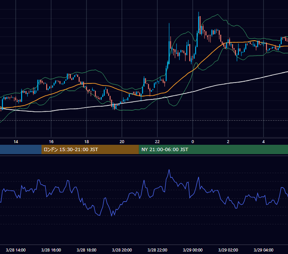Click hour label 14 on price chart axis
Viewport: 288px width, 254px height.
point(16,141)
